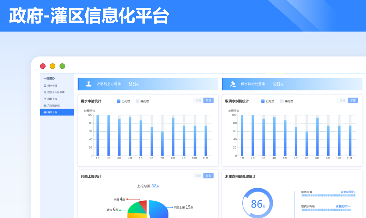The image size is (366, 218).
Task: Click the 7月 bar in 用水申请统计 chart
Action: 163,144
